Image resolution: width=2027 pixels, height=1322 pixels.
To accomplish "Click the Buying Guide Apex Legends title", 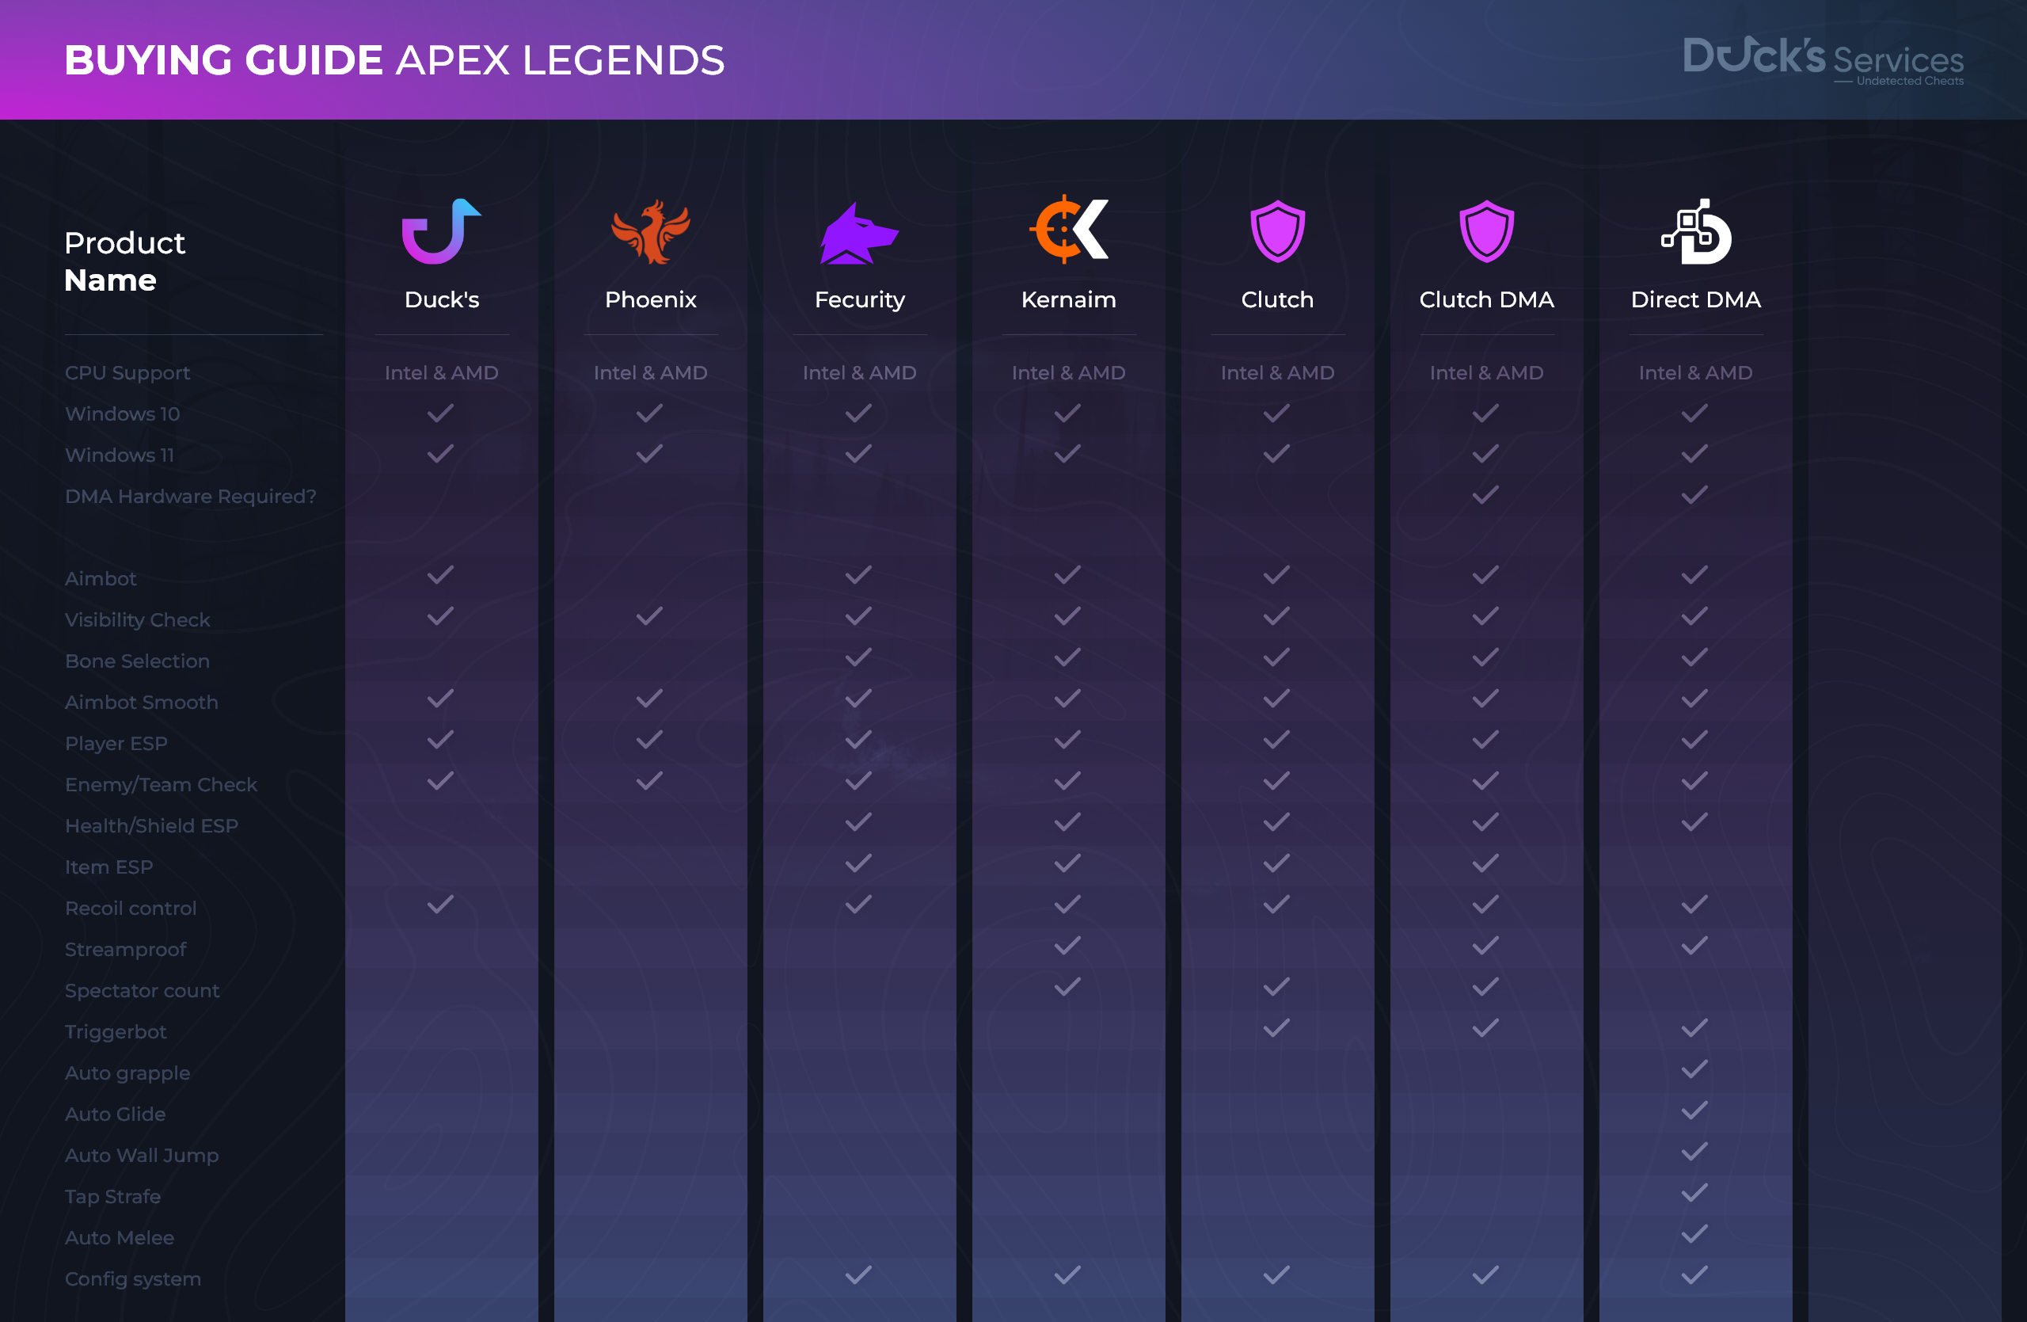I will click(394, 60).
